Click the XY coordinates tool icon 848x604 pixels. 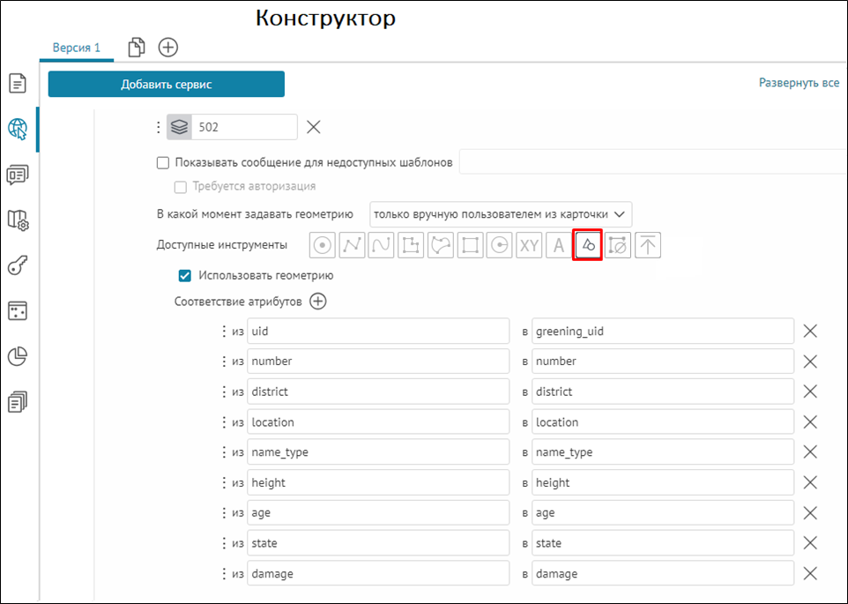click(529, 246)
